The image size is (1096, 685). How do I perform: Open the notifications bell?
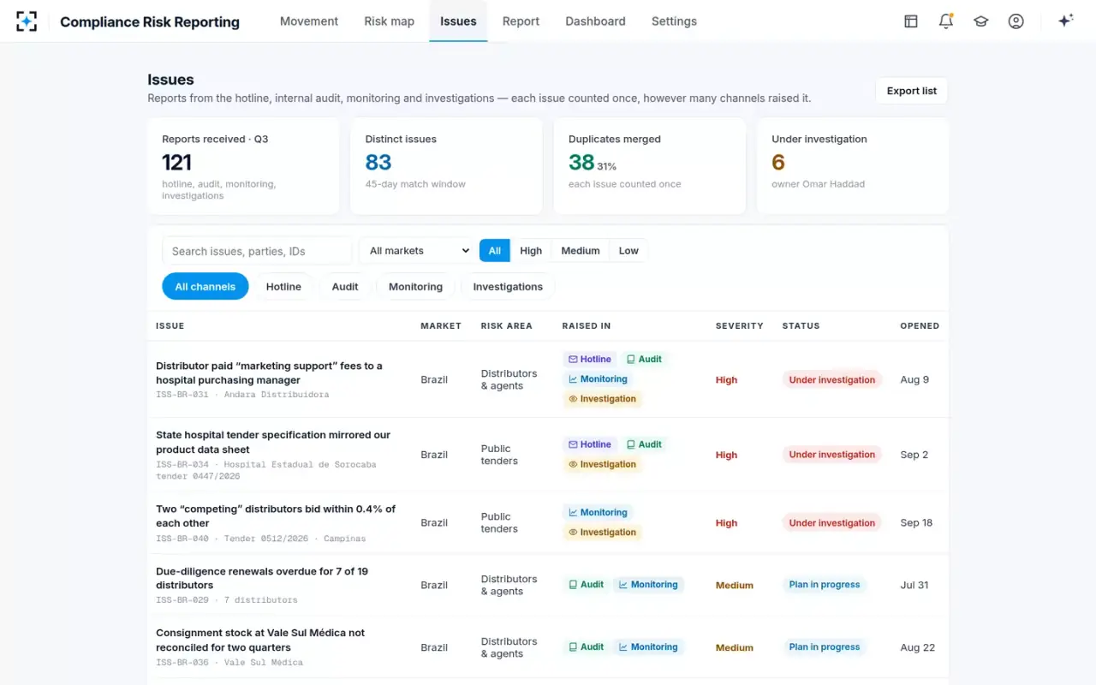coord(946,21)
